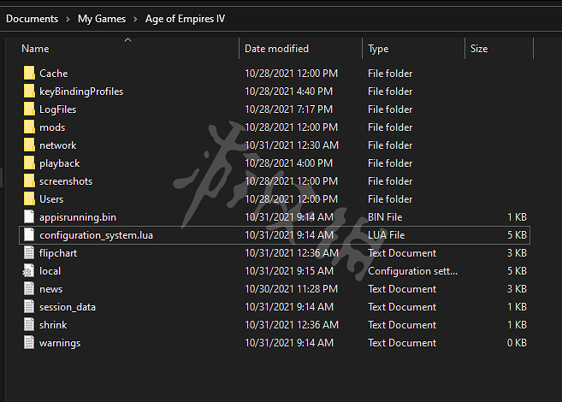Select the warnings text document
The width and height of the screenshot is (562, 402).
point(59,343)
